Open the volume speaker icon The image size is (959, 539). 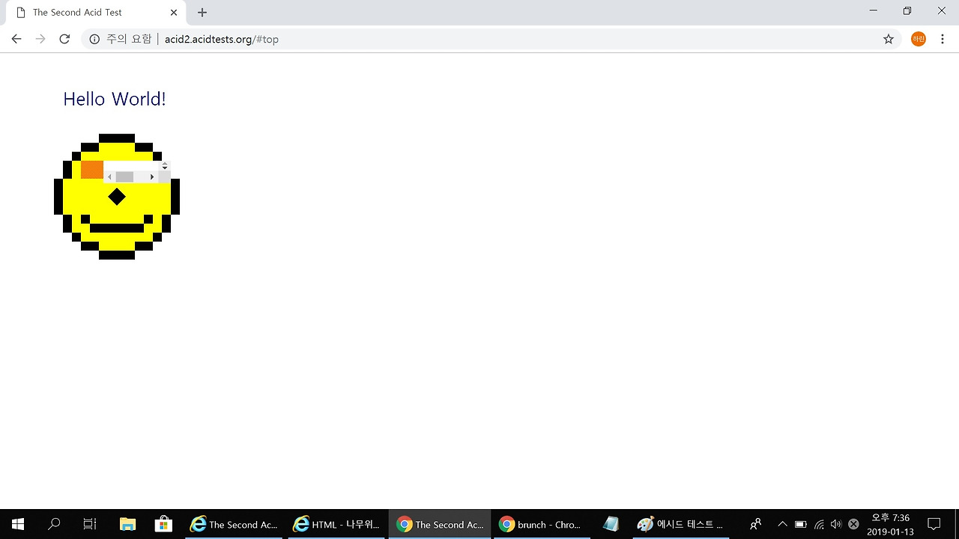click(836, 524)
